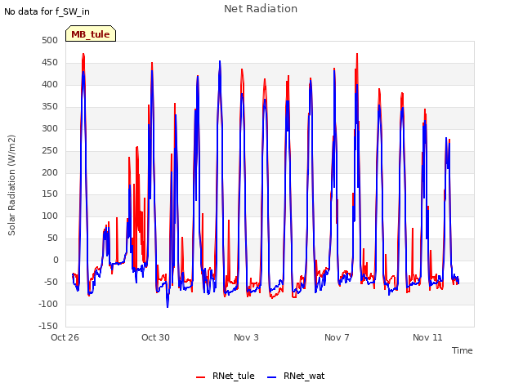This screenshot has height=392, width=523.
Task: Toggle the RNet_tule legend entry
Action: point(226,376)
